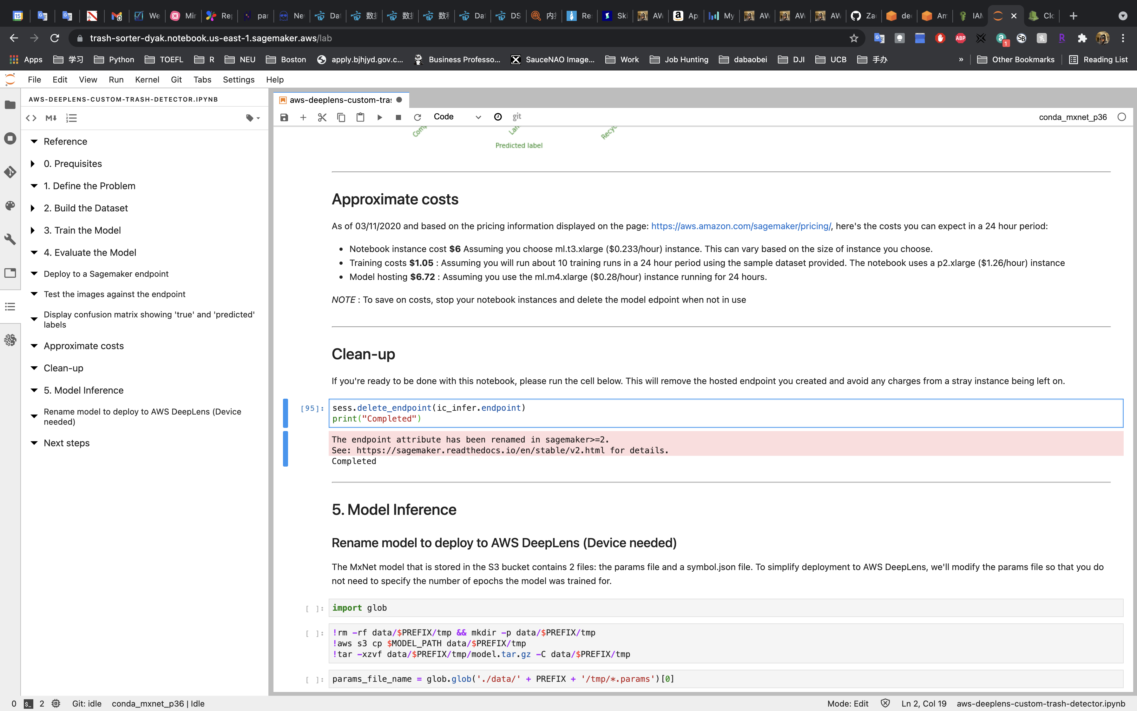
Task: Open the Running Terminals and Kernels sidebar
Action: (10, 138)
